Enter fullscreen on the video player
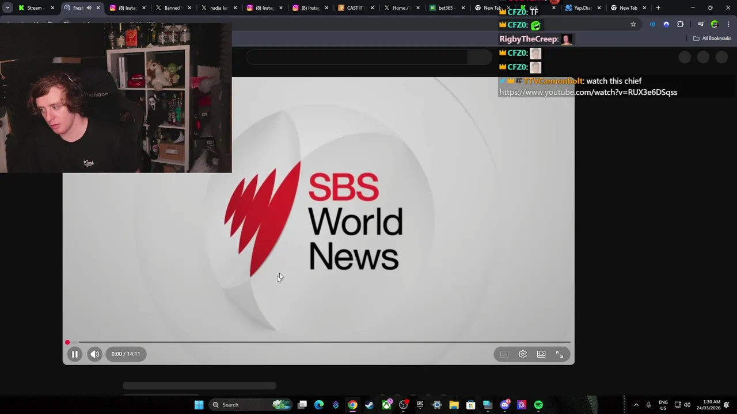Image resolution: width=737 pixels, height=414 pixels. pyautogui.click(x=560, y=354)
